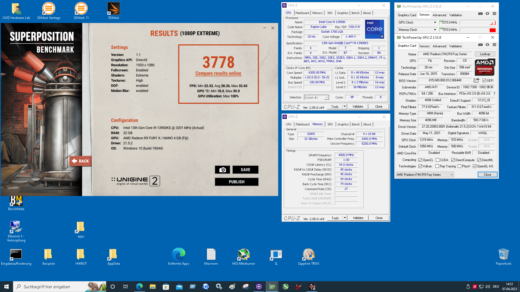
Task: Toggle the UEFI checkbox in GPU-Z
Action: (484, 81)
